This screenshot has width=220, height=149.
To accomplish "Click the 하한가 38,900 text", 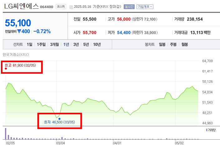I will point(145,32).
